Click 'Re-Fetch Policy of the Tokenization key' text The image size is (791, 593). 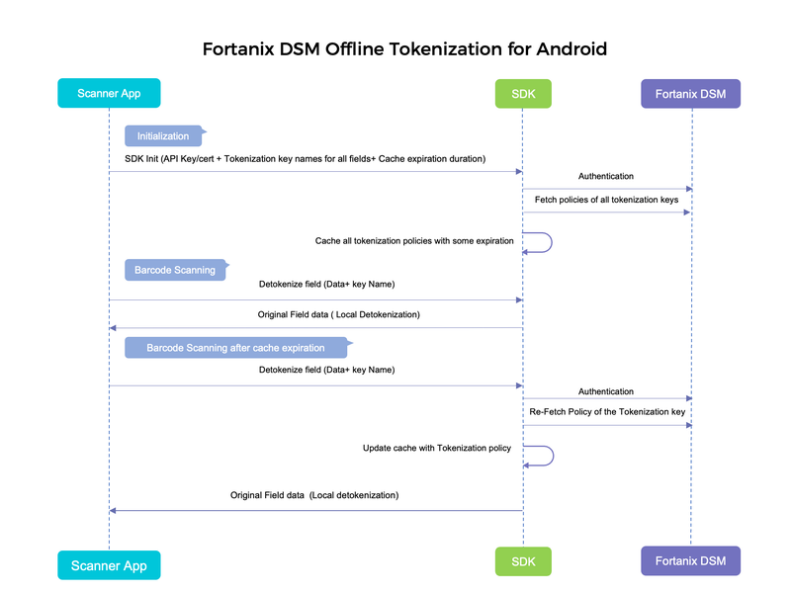tap(607, 412)
